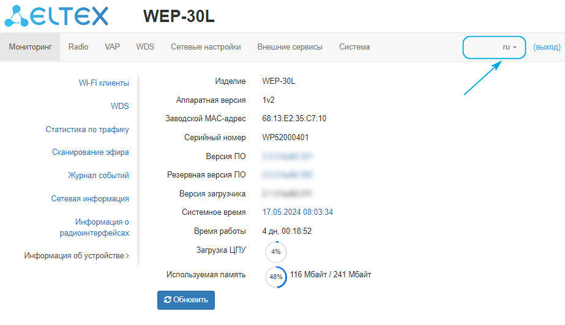Screen dimensions: 565x325
Task: Open Сетевая информация page
Action: [x=90, y=198]
